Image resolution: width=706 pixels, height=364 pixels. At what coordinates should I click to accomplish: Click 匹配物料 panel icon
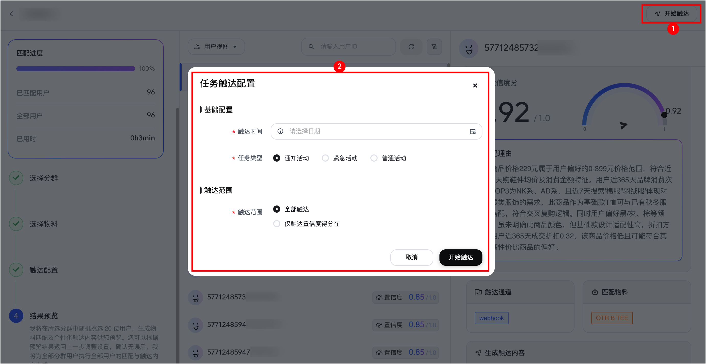595,292
